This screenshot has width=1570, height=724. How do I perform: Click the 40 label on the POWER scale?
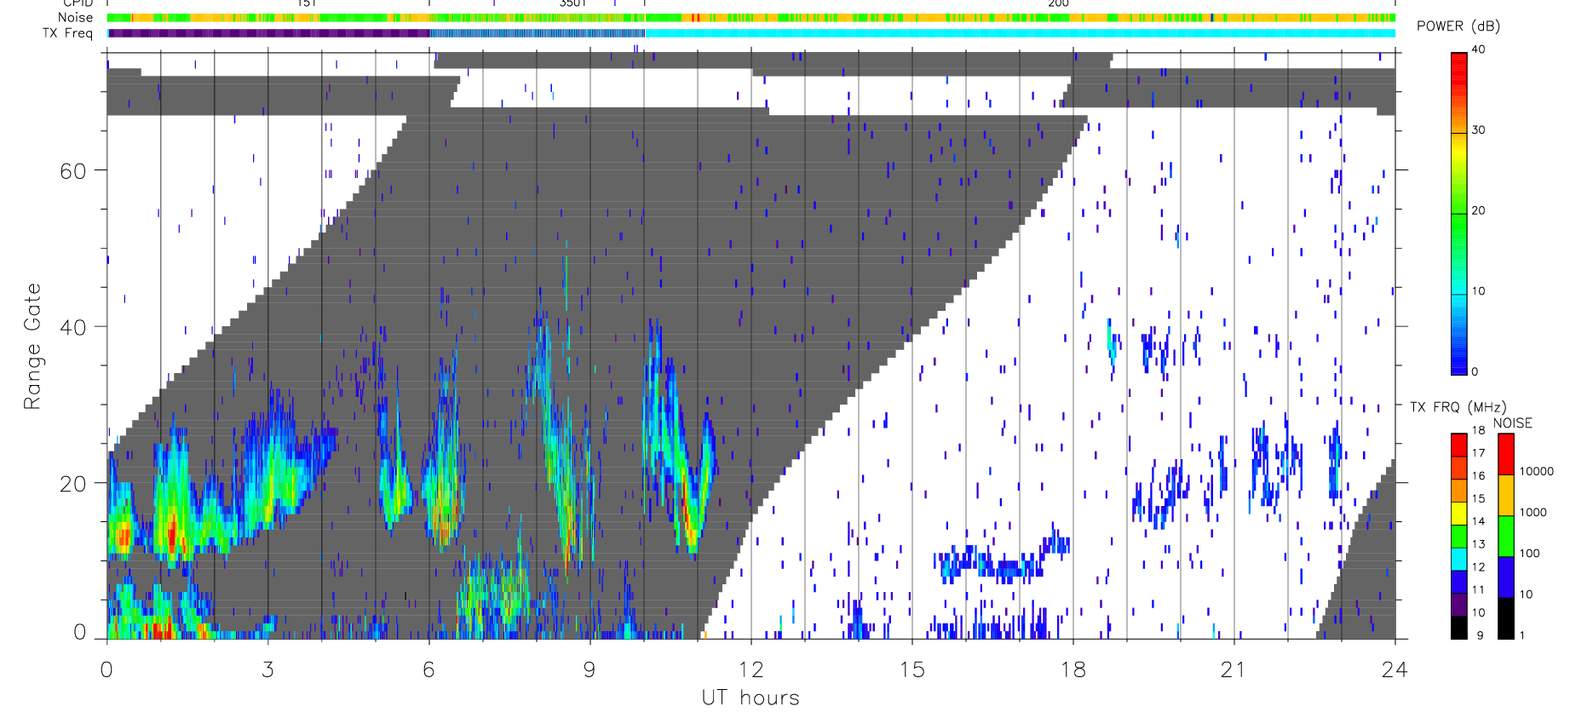[x=1478, y=49]
